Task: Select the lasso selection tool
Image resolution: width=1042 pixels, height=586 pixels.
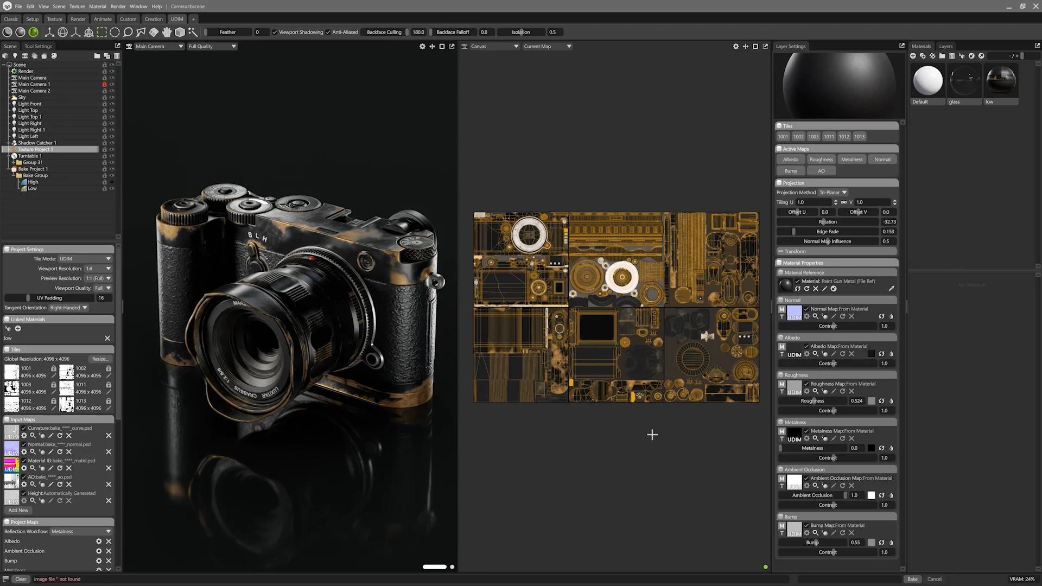Action: pyautogui.click(x=128, y=33)
